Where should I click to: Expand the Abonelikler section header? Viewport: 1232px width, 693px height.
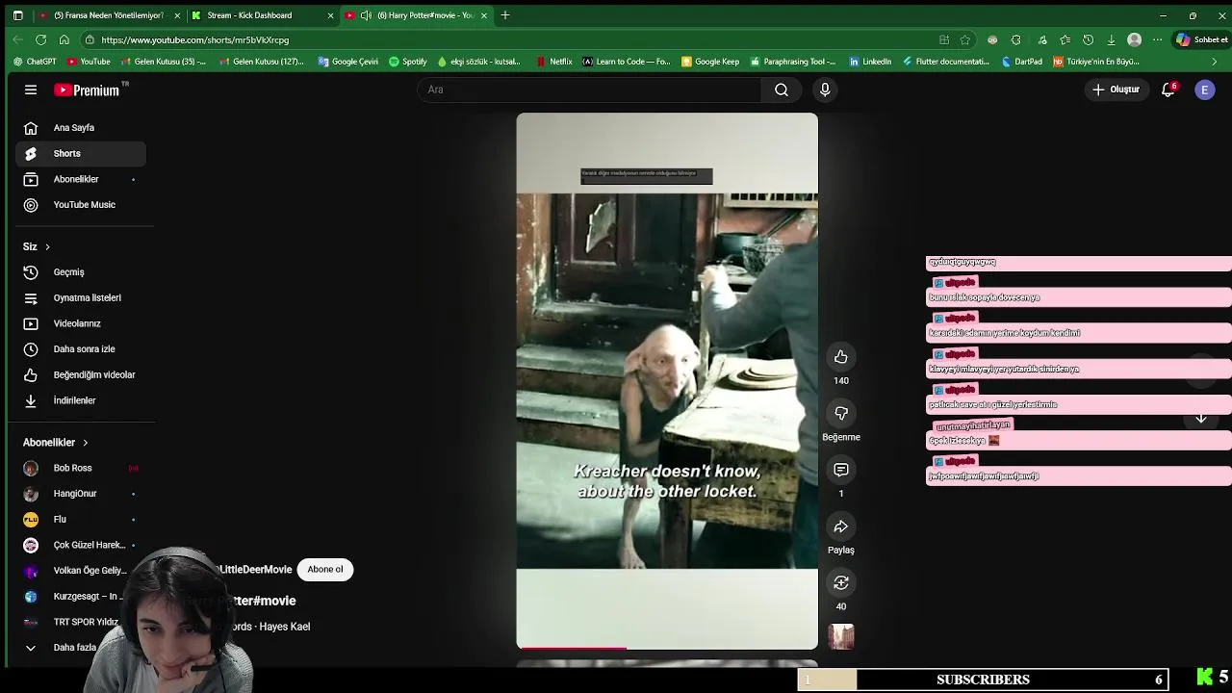click(x=56, y=443)
